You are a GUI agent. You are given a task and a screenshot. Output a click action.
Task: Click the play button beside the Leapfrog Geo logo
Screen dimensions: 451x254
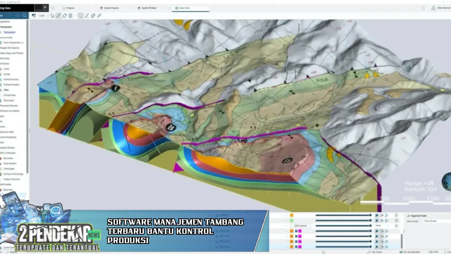pyautogui.click(x=45, y=7)
